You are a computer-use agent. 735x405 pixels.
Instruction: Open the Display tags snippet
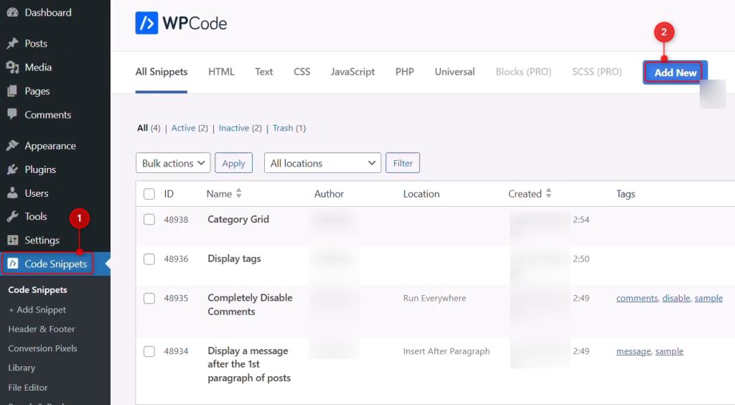[x=234, y=259]
